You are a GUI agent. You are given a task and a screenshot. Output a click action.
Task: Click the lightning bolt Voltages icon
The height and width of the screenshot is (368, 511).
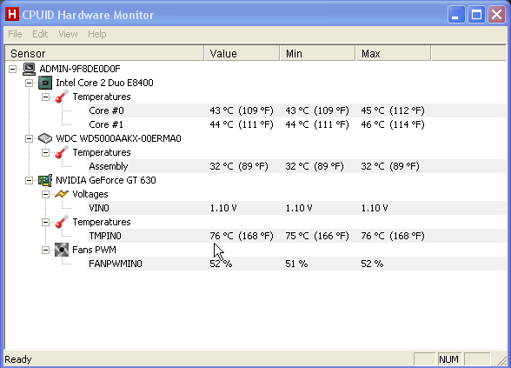pyautogui.click(x=62, y=194)
